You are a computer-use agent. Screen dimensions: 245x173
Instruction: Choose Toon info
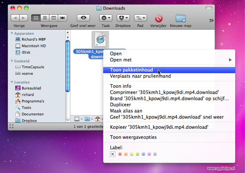click(169, 86)
